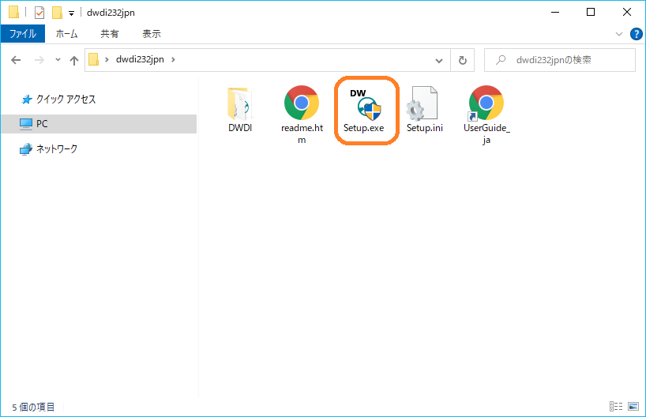This screenshot has height=417, width=646.
Task: Click the '5 個の項目' status text
Action: (33, 407)
